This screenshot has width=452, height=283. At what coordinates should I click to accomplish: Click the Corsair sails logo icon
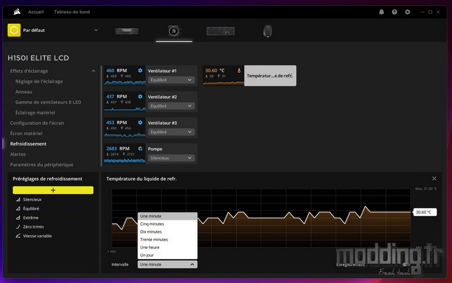(x=17, y=12)
